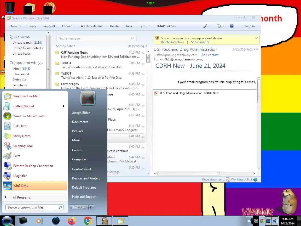Expand the Shut down options arrow
This screenshot has width=301, height=226.
pyautogui.click(x=91, y=207)
